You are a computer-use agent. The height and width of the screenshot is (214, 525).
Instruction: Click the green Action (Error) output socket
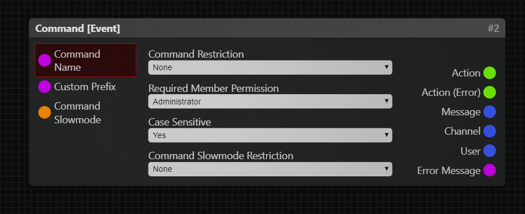[490, 92]
